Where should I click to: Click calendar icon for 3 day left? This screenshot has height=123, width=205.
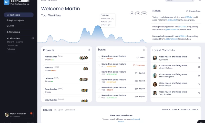point(136,81)
